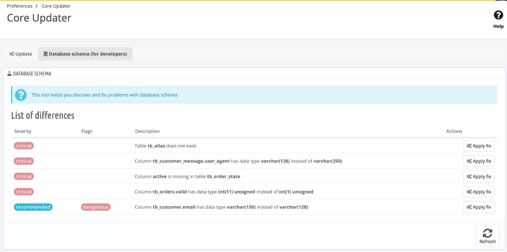Click database icon on Database schema tab

(45, 54)
